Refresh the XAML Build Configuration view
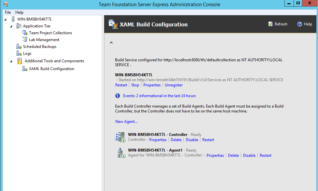 (x=278, y=24)
